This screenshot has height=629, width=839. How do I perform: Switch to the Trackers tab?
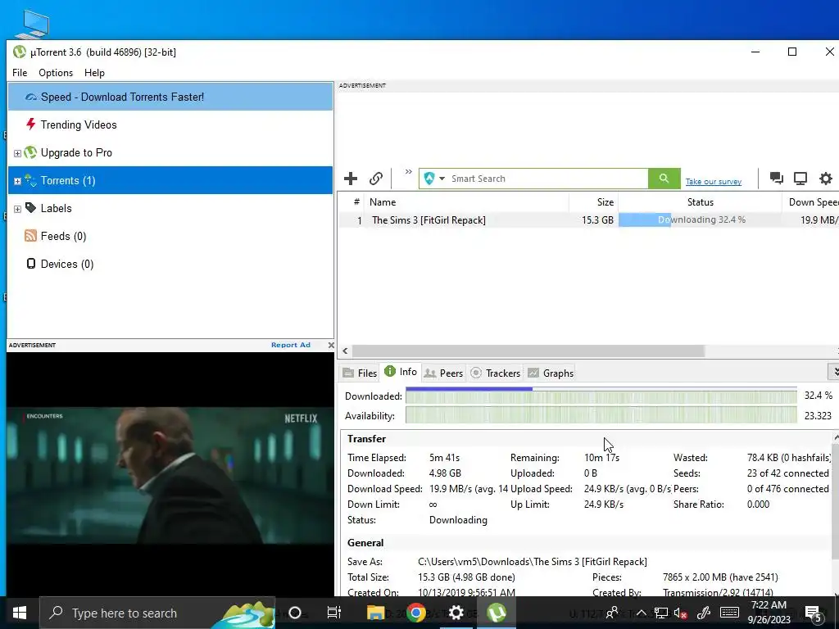[x=496, y=373]
